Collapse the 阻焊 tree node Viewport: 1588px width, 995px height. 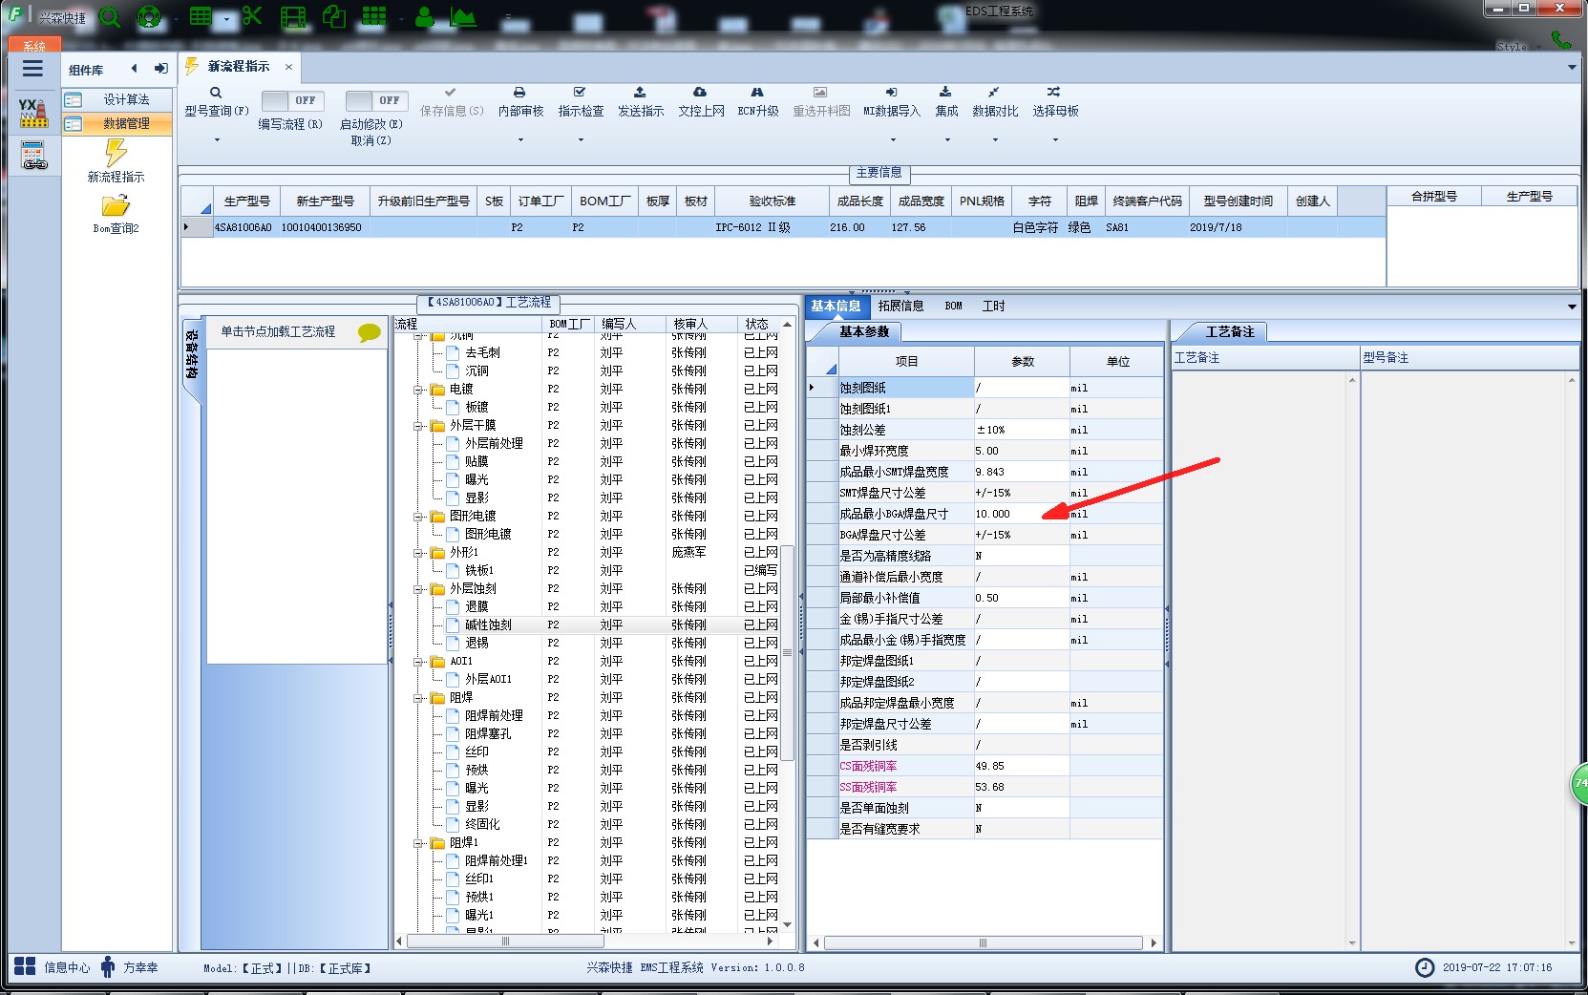(x=418, y=698)
